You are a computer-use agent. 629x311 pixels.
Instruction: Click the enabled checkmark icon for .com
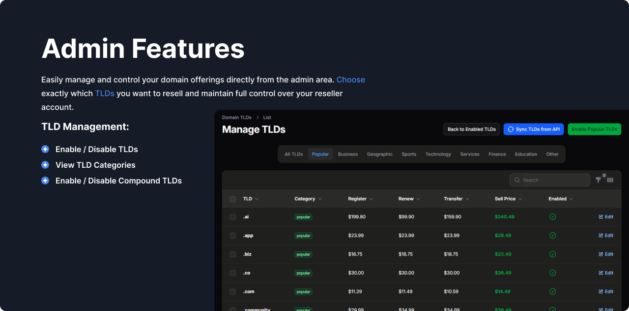tap(552, 291)
